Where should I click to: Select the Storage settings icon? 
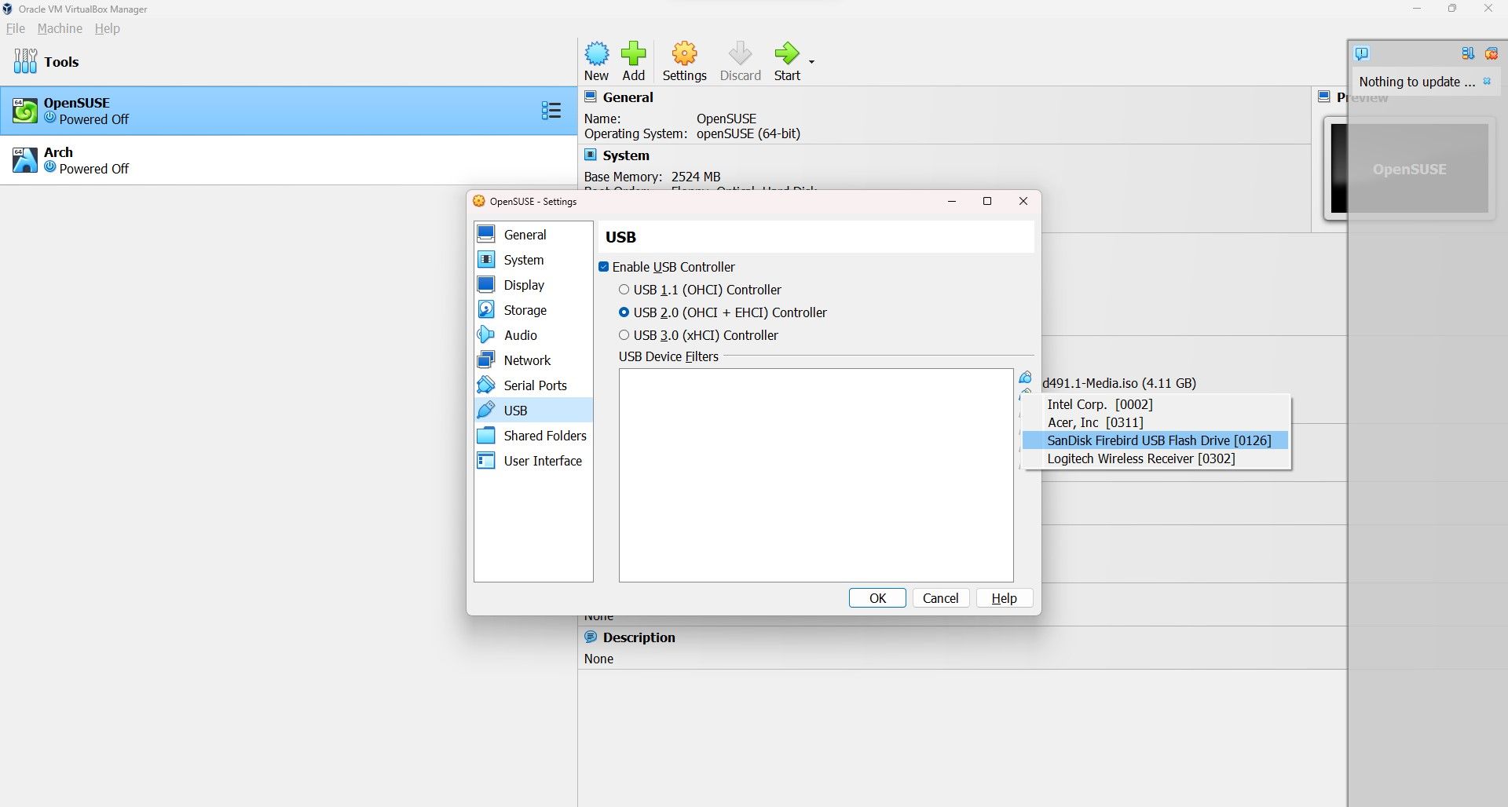[x=485, y=309]
